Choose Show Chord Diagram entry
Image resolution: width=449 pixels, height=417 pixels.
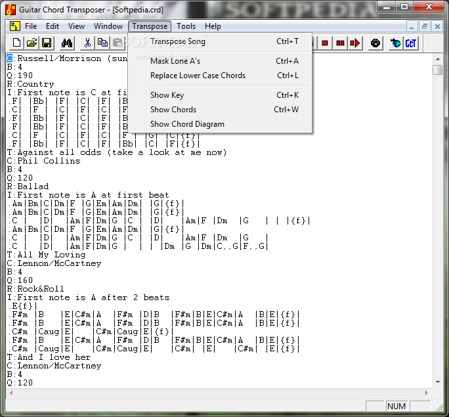pyautogui.click(x=220, y=124)
